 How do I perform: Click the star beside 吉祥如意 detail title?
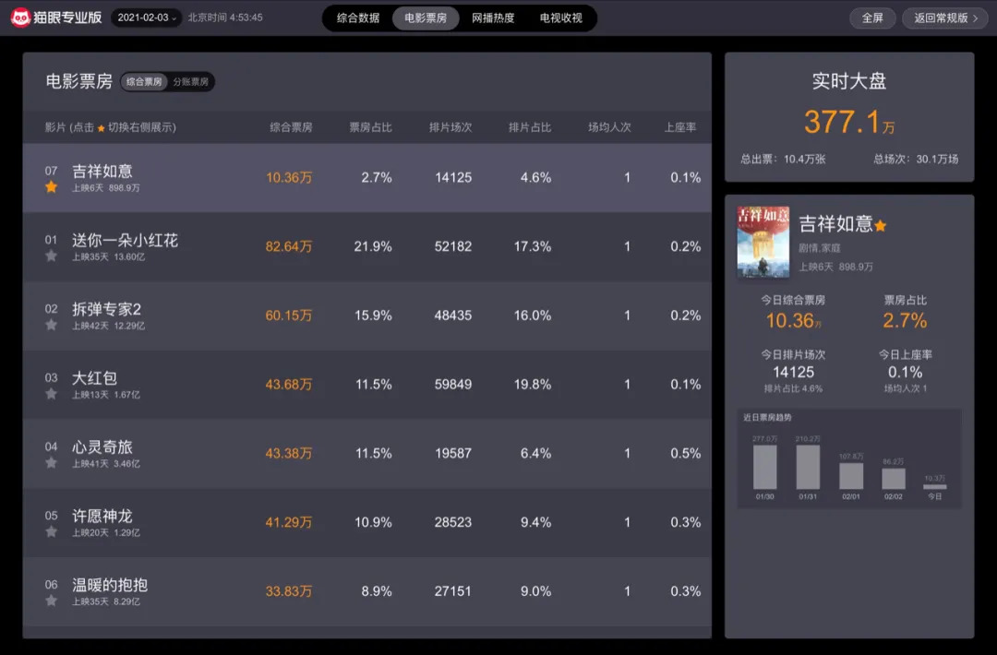pos(881,225)
